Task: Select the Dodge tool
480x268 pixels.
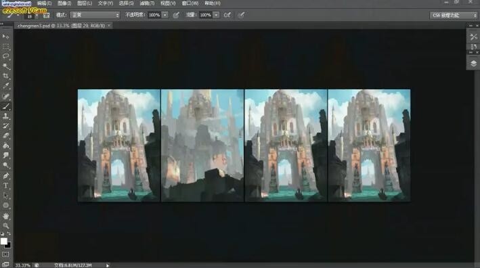Action: click(x=5, y=165)
